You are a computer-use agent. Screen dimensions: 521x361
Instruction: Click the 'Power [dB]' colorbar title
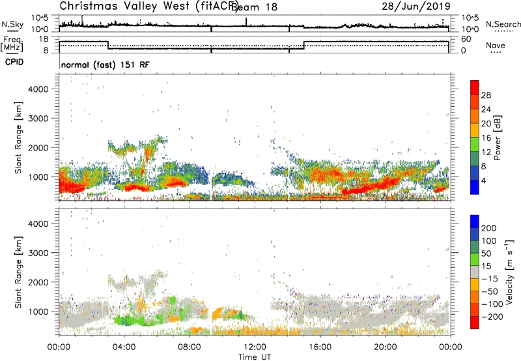point(497,137)
